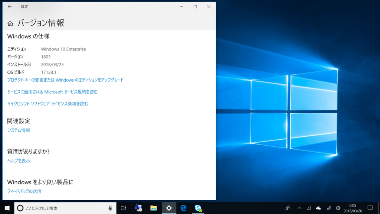The image size is (380, 214).
Task: Click the Show Desktop strip at taskbar end
Action: pos(379,208)
